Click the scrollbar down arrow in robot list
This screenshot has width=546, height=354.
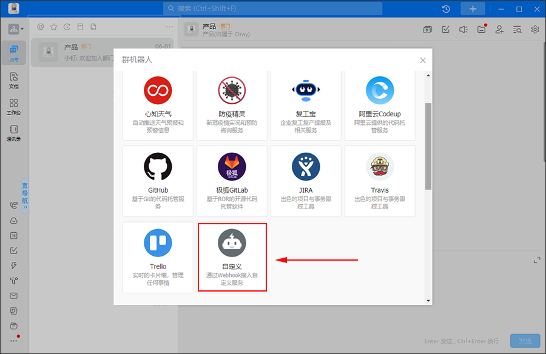pyautogui.click(x=428, y=301)
